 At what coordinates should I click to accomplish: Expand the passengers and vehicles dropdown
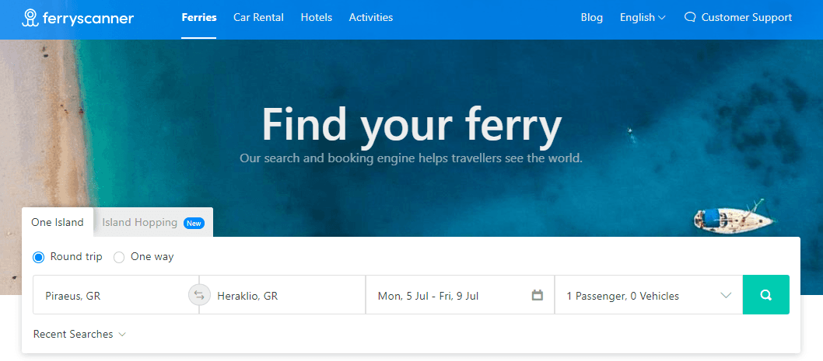point(649,295)
